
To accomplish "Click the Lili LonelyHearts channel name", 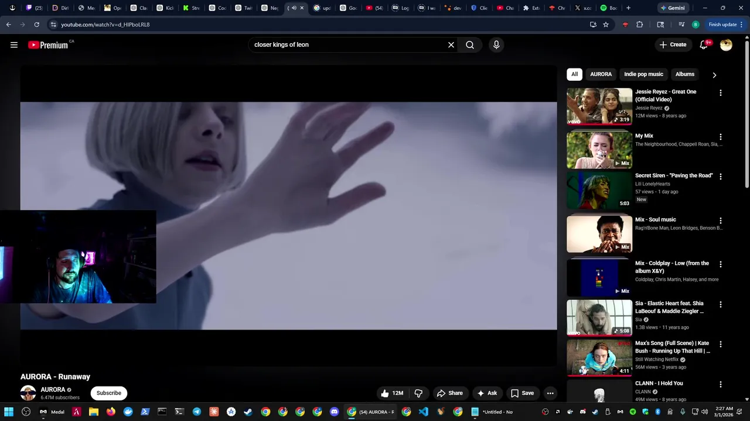I will (653, 184).
